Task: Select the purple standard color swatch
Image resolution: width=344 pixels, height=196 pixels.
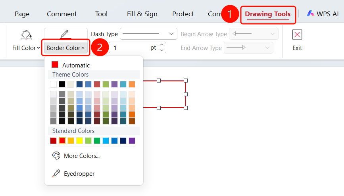Action: (x=132, y=140)
